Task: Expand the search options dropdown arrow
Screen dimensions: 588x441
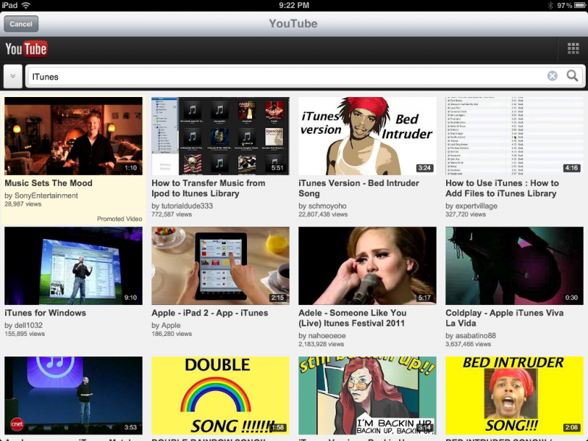Action: (x=12, y=76)
